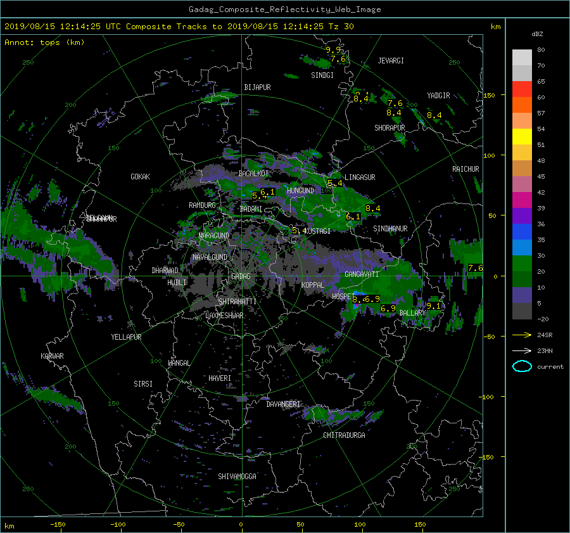The height and width of the screenshot is (533, 570).
Task: Click the 9.1 storm top near Ballary
Action: pos(433,306)
